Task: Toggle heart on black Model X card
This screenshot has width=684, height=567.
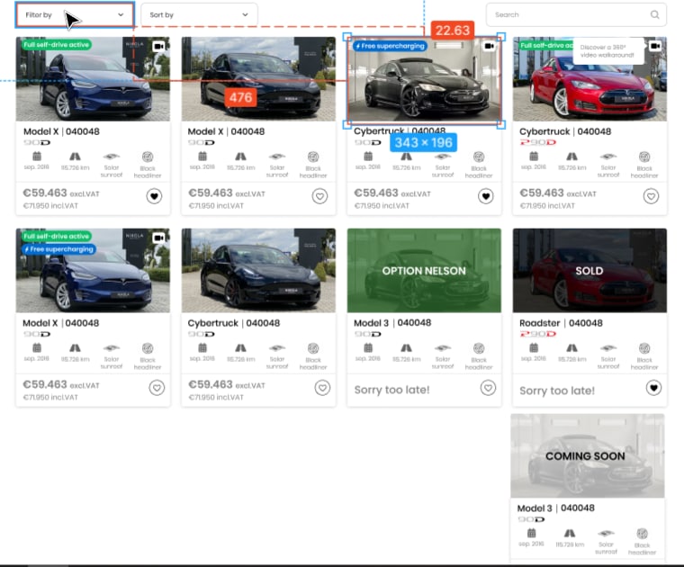Action: tap(319, 196)
